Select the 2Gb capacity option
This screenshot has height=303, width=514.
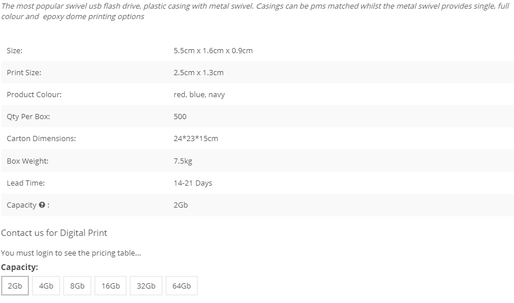(x=15, y=286)
